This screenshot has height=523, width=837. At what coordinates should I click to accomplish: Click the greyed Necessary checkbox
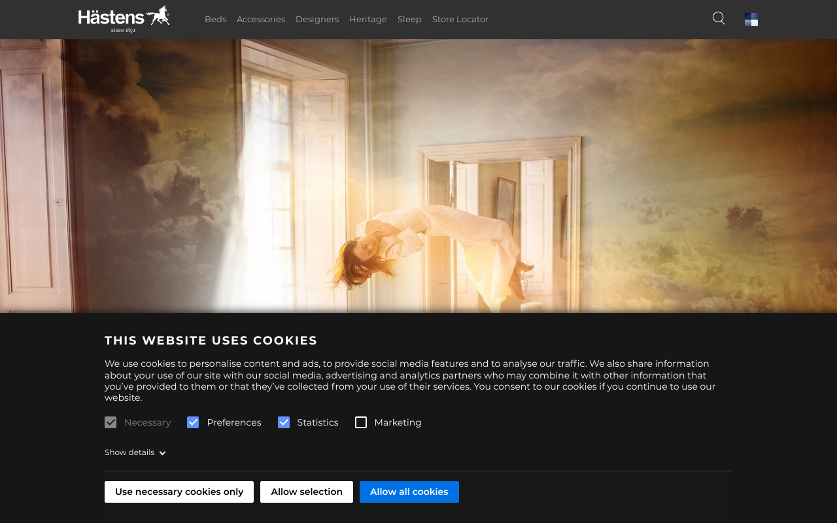[x=111, y=422]
